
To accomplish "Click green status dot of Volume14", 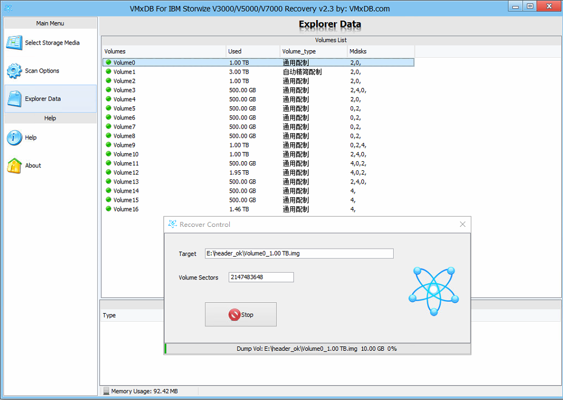I will (109, 191).
